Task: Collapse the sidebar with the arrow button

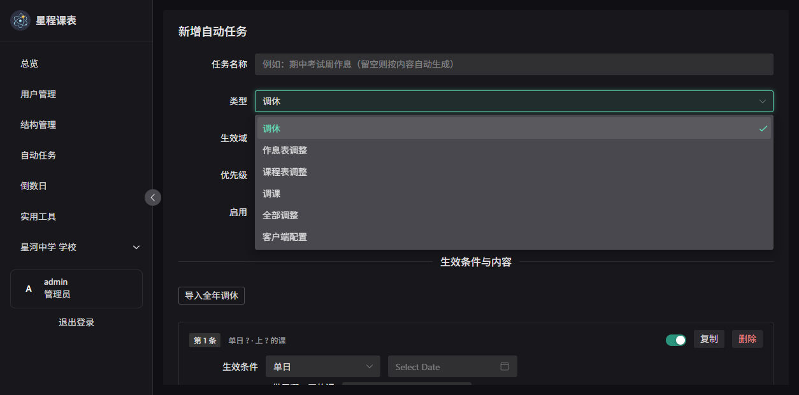Action: 153,197
